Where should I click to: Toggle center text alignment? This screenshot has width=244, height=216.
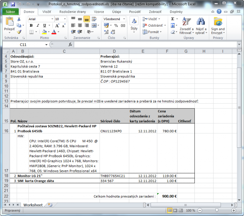click(x=80, y=26)
